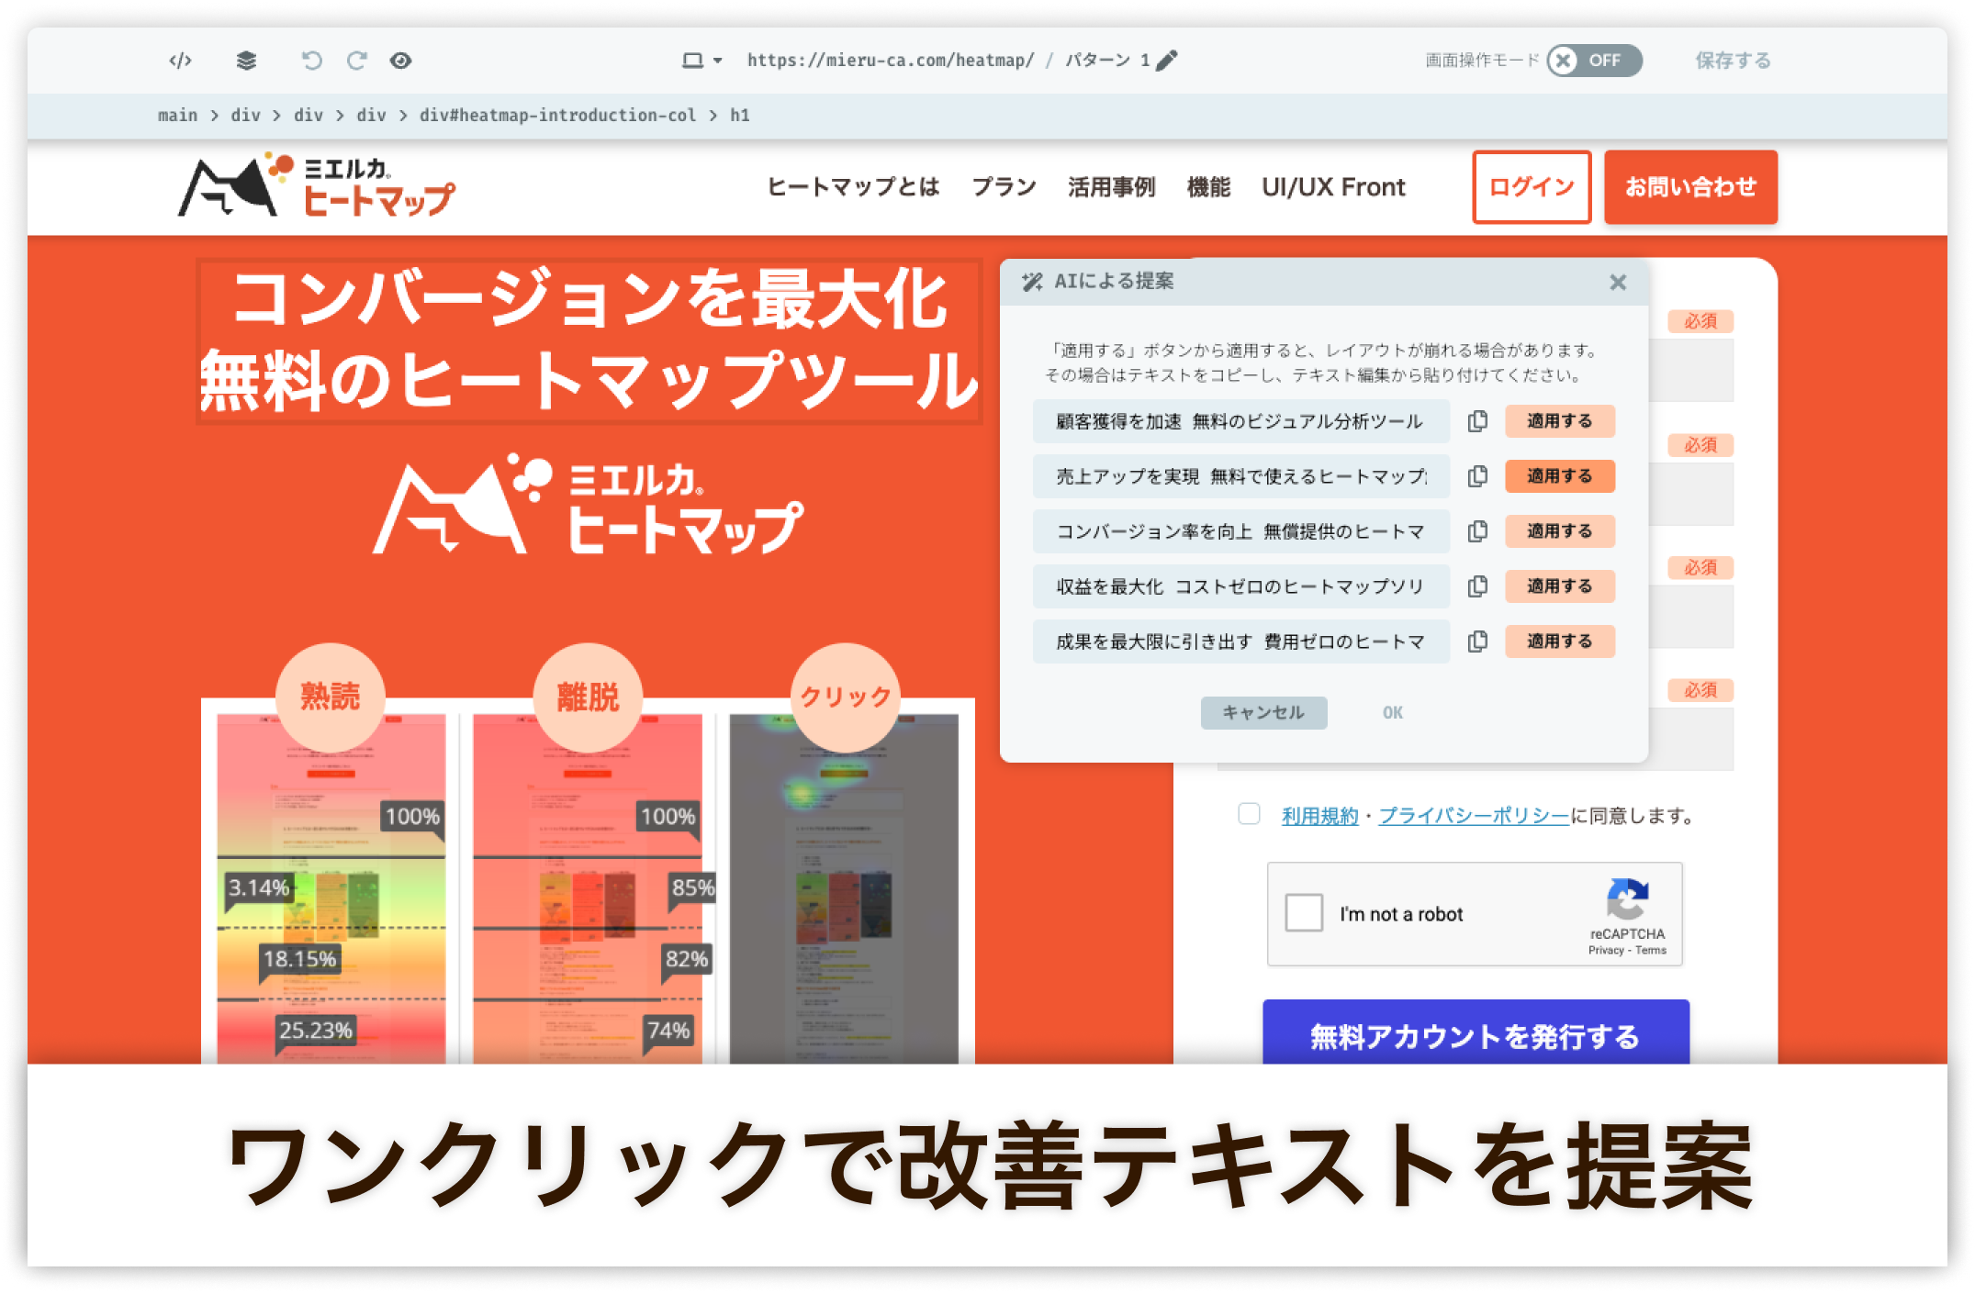This screenshot has height=1294, width=1975.
Task: Open the プライバシーポリシー link
Action: 1474,816
